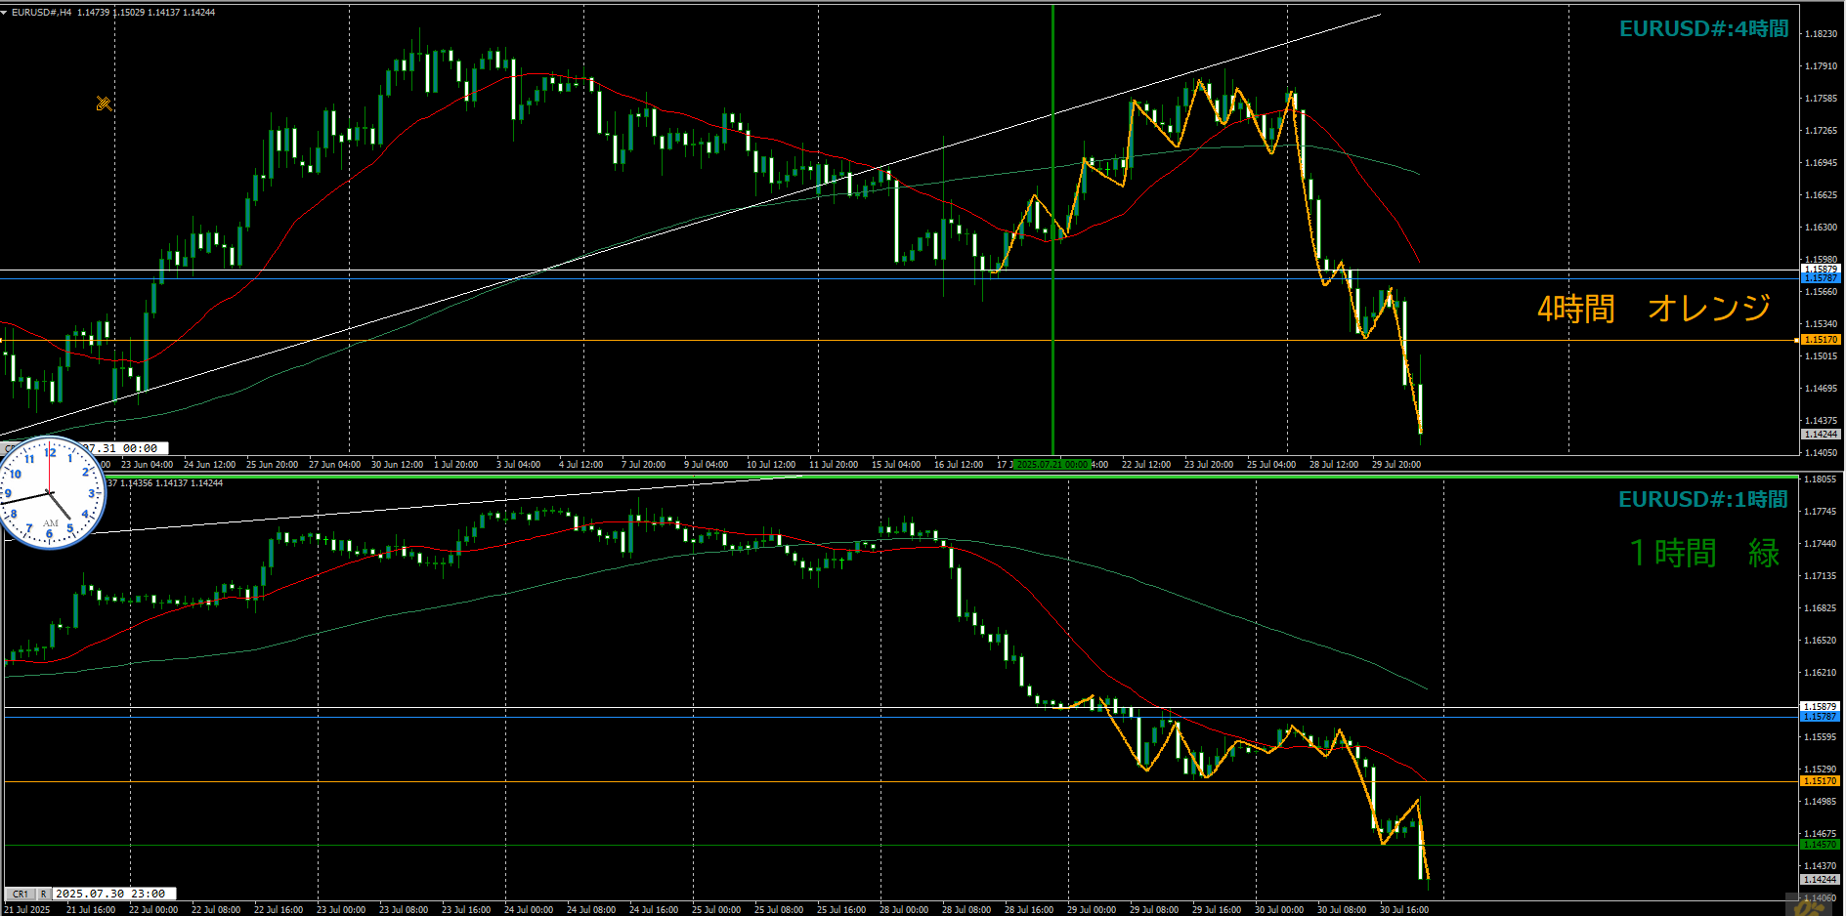Click the 24 Jul 08:00 label on the H1 time axis
The height and width of the screenshot is (916, 1846).
tap(591, 910)
